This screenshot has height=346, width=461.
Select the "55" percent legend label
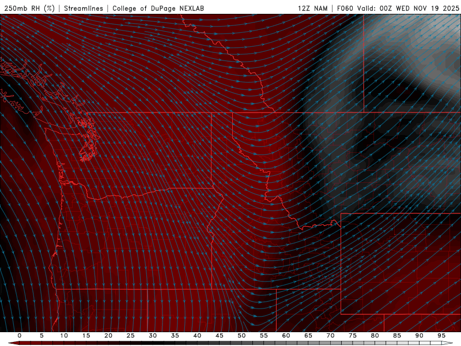[x=264, y=336]
